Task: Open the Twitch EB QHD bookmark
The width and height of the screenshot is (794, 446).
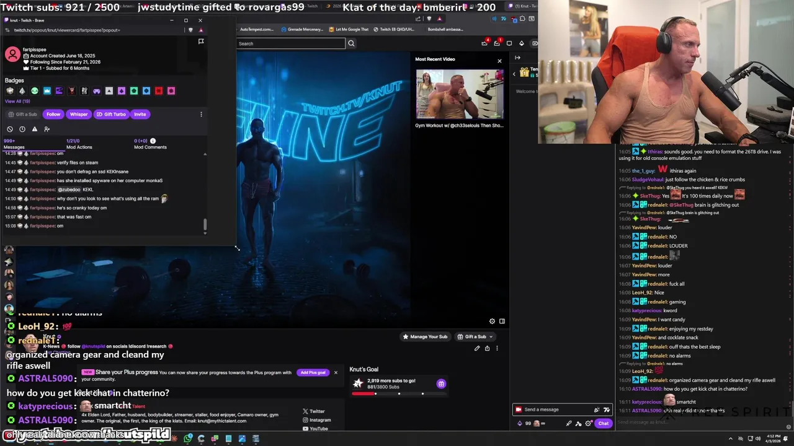Action: (394, 29)
